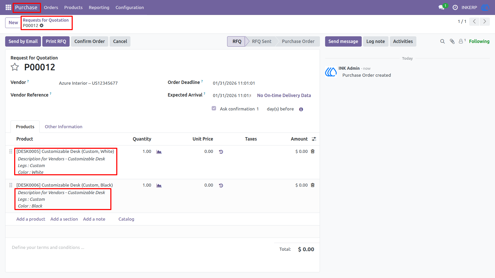The image size is (495, 278).
Task: Delete the DESK0005 White desk line
Action: (313, 151)
